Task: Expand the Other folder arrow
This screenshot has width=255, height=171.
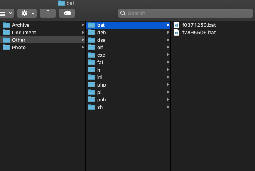Action: (83, 40)
